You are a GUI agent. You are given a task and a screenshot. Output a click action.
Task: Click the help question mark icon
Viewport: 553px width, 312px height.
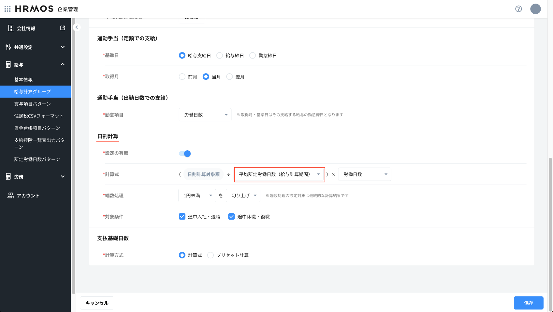[518, 9]
